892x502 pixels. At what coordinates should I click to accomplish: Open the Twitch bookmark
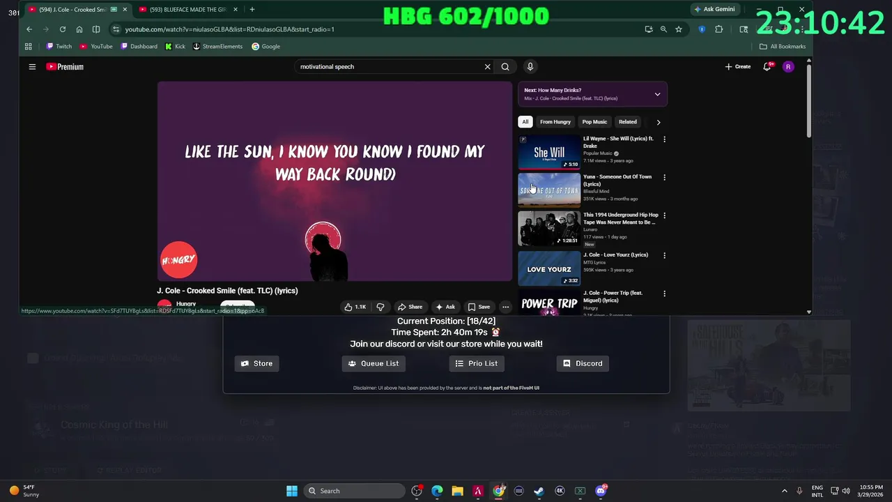59,47
